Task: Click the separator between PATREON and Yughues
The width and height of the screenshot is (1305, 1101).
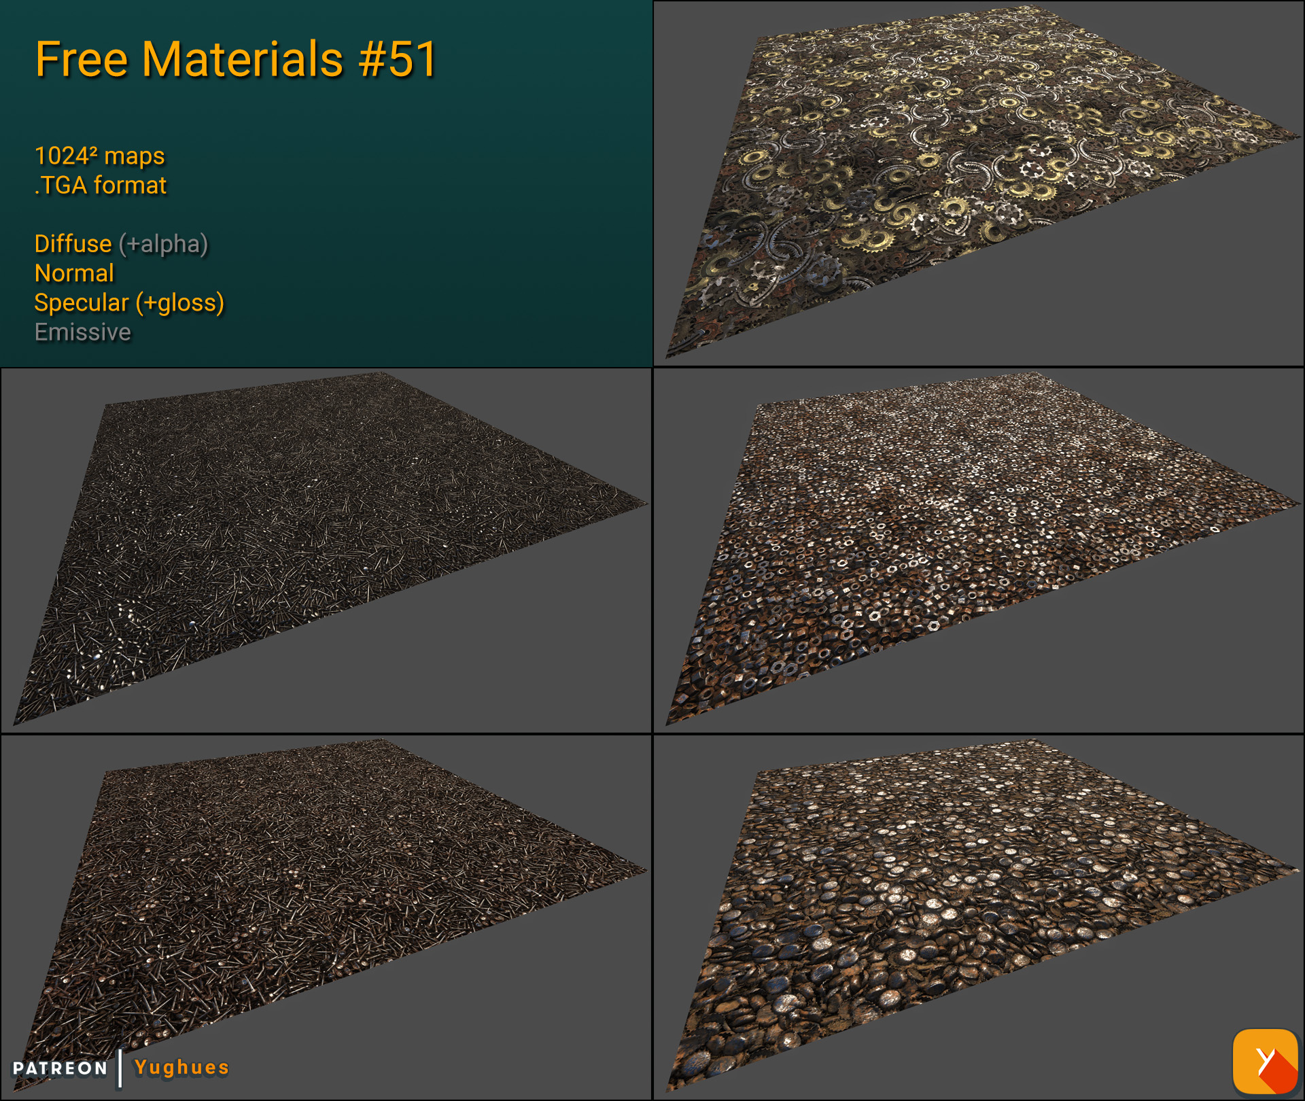Action: pyautogui.click(x=120, y=1067)
